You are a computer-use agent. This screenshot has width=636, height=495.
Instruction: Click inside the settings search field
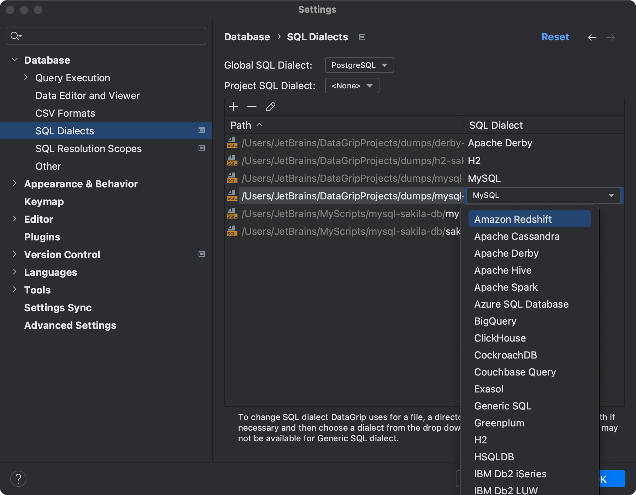click(106, 36)
